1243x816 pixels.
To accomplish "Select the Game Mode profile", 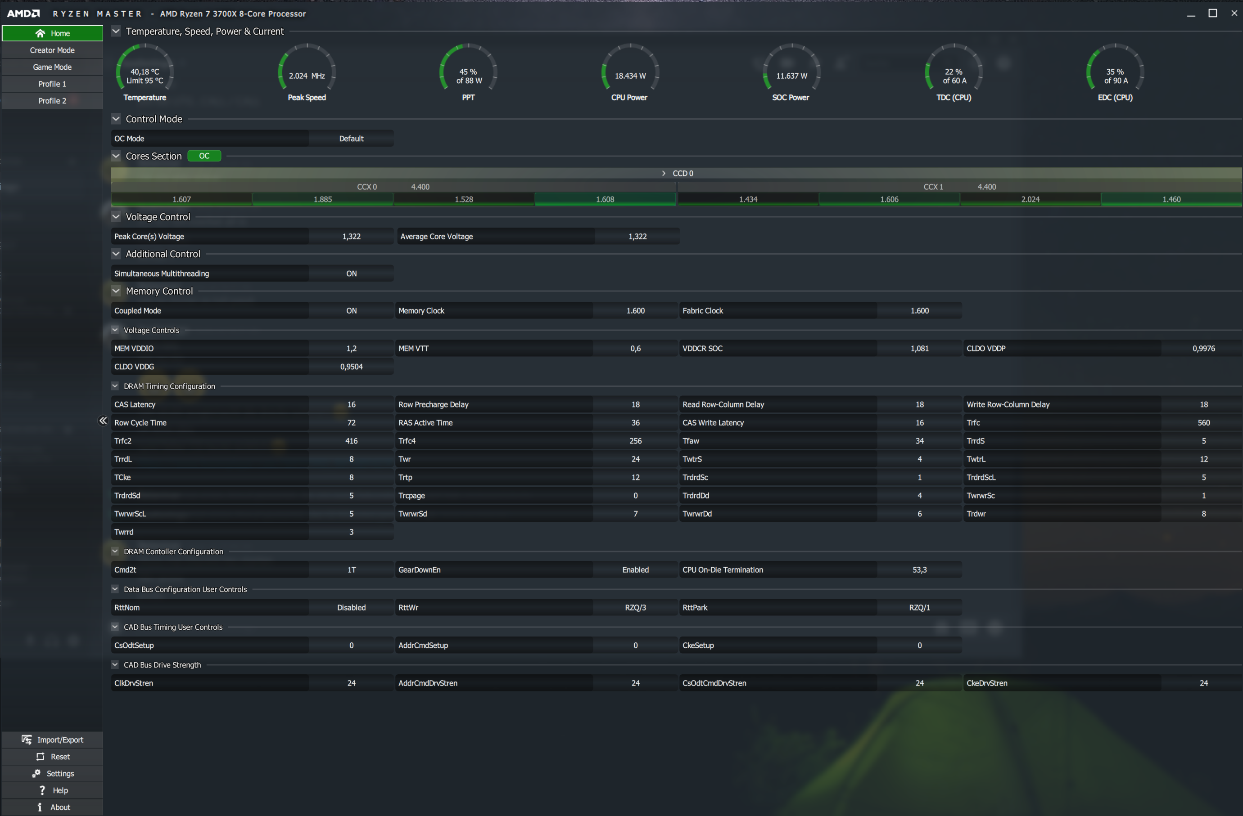I will tap(52, 67).
